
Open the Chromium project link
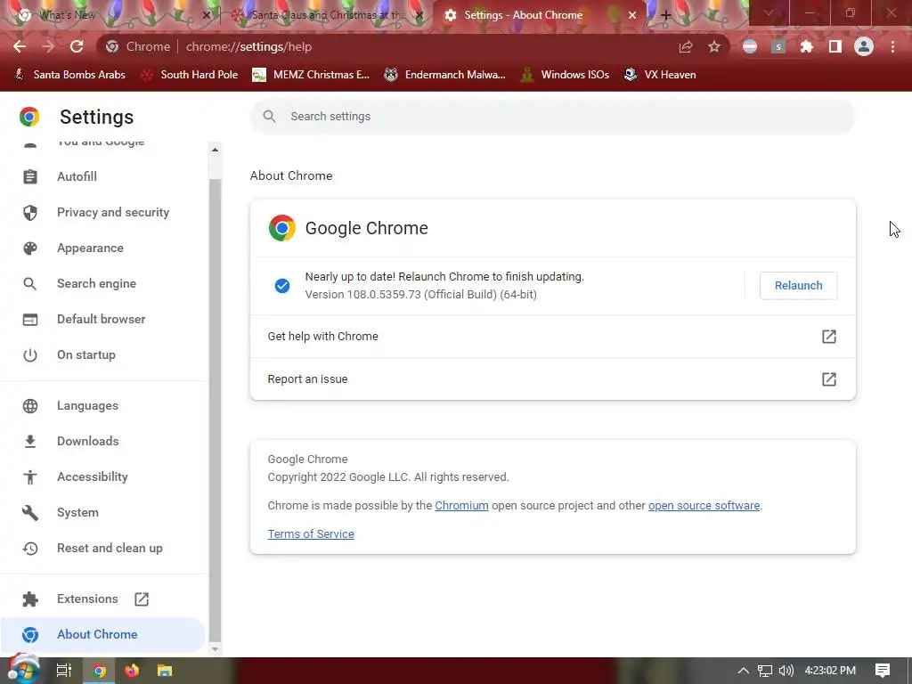click(x=461, y=506)
